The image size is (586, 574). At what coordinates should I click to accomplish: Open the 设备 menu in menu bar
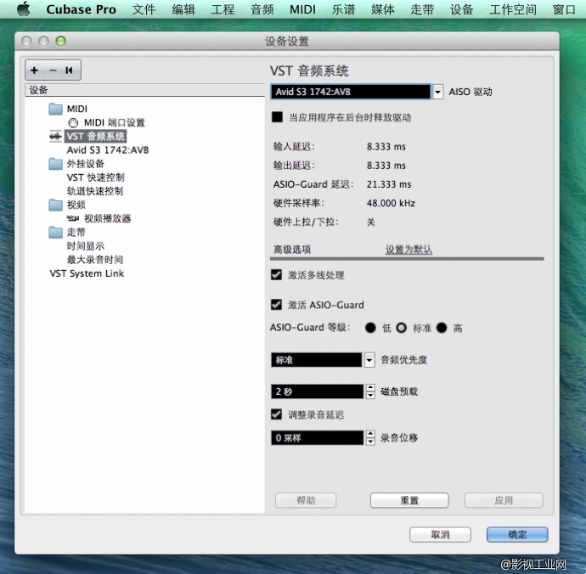[461, 9]
